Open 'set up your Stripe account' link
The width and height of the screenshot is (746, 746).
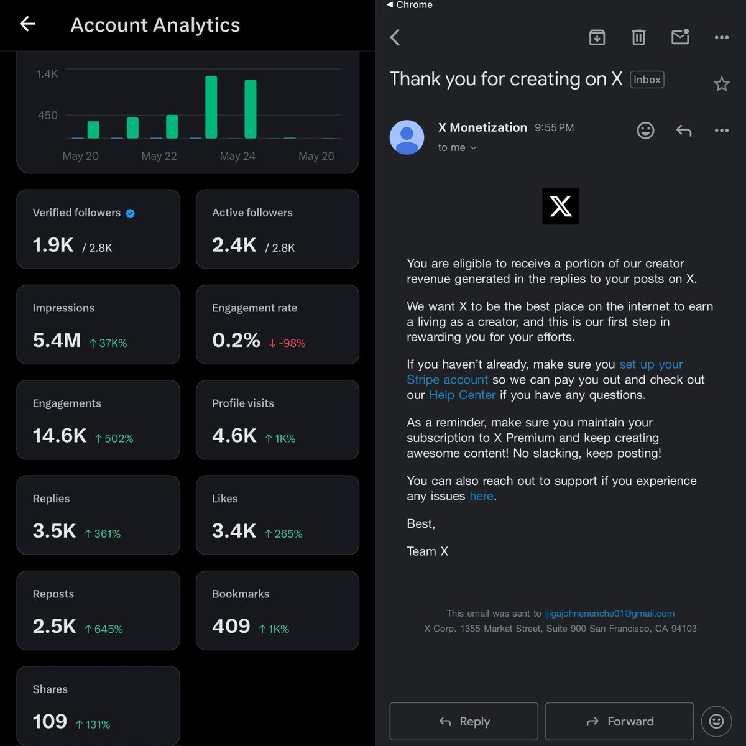pyautogui.click(x=545, y=372)
